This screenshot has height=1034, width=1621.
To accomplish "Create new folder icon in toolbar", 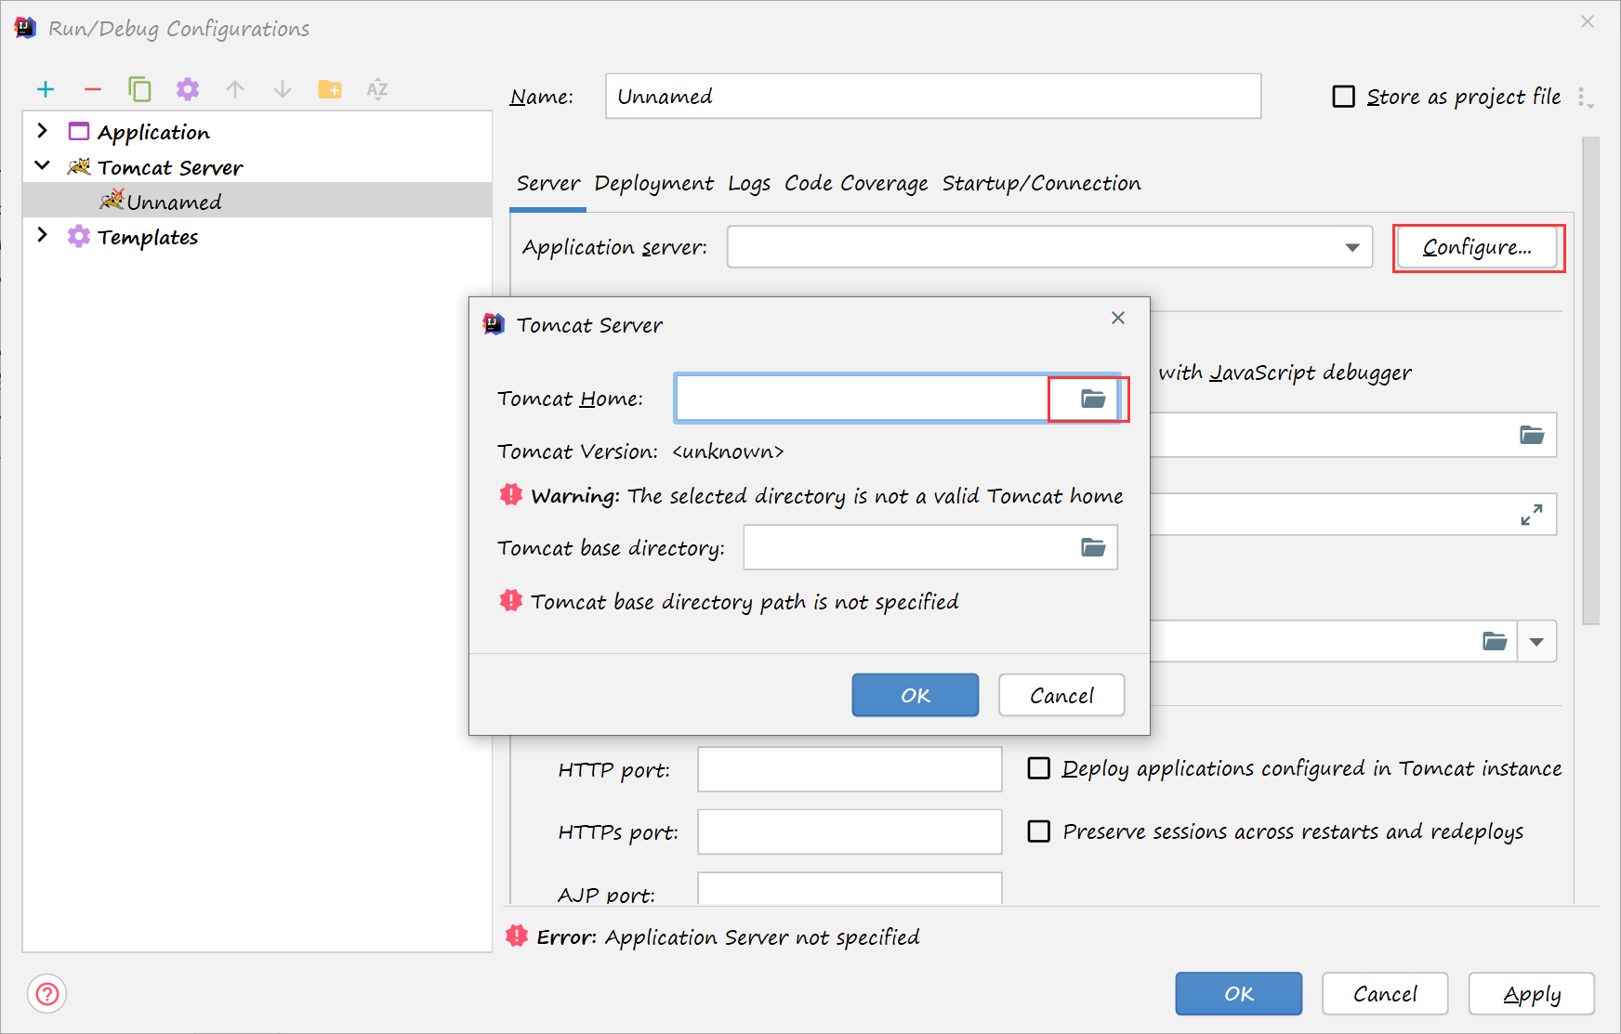I will tap(330, 89).
